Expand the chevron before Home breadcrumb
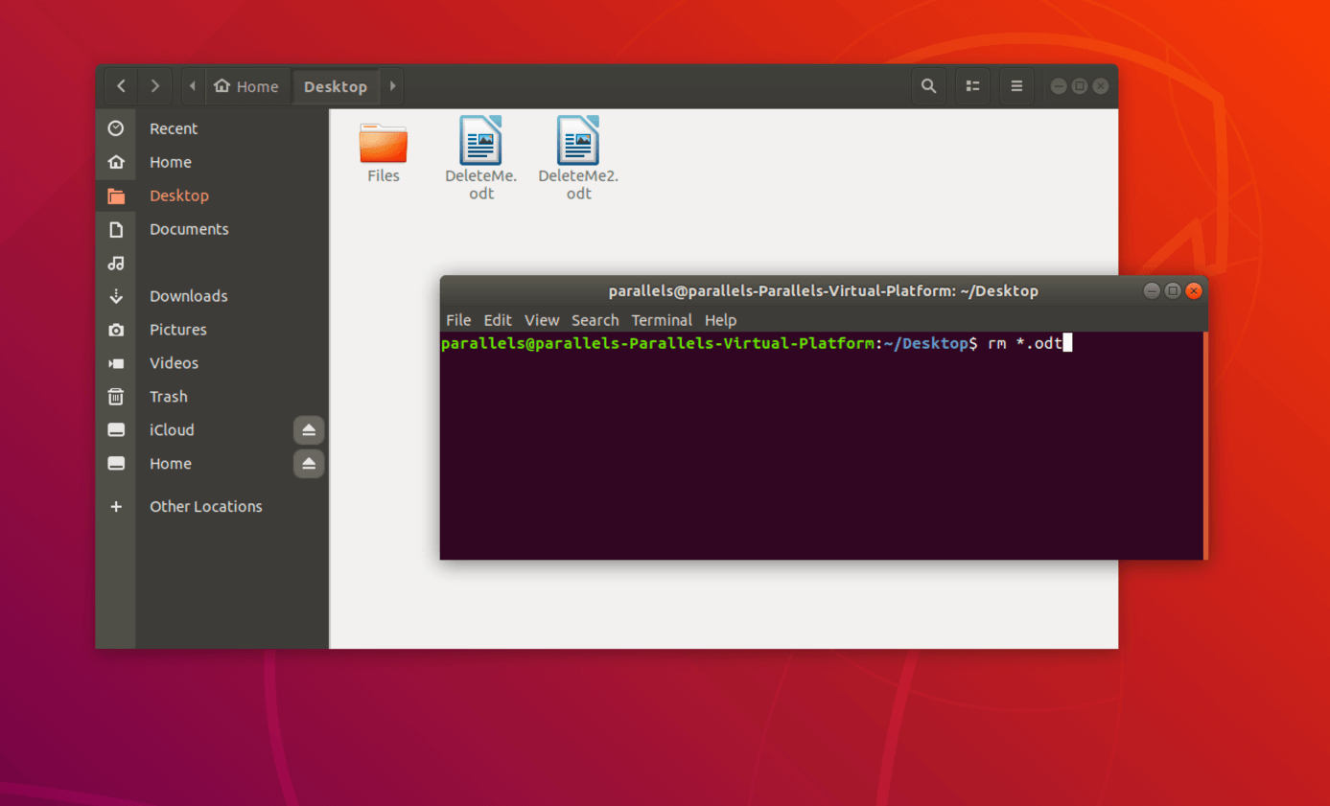Screen dimensions: 1330x806 pyautogui.click(x=192, y=85)
